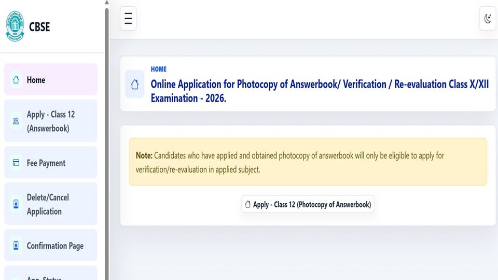498x280 pixels.
Task: Open the partially visible App. Status item
Action: 51,273
